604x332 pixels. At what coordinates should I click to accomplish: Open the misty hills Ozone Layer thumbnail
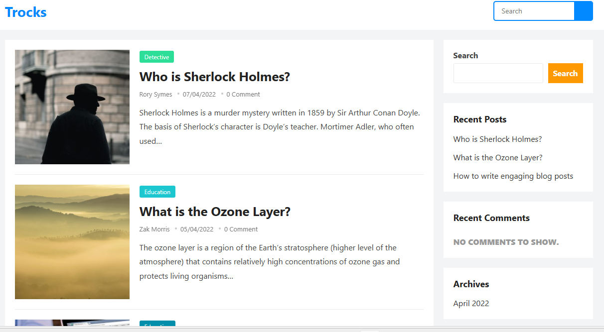pyautogui.click(x=72, y=242)
